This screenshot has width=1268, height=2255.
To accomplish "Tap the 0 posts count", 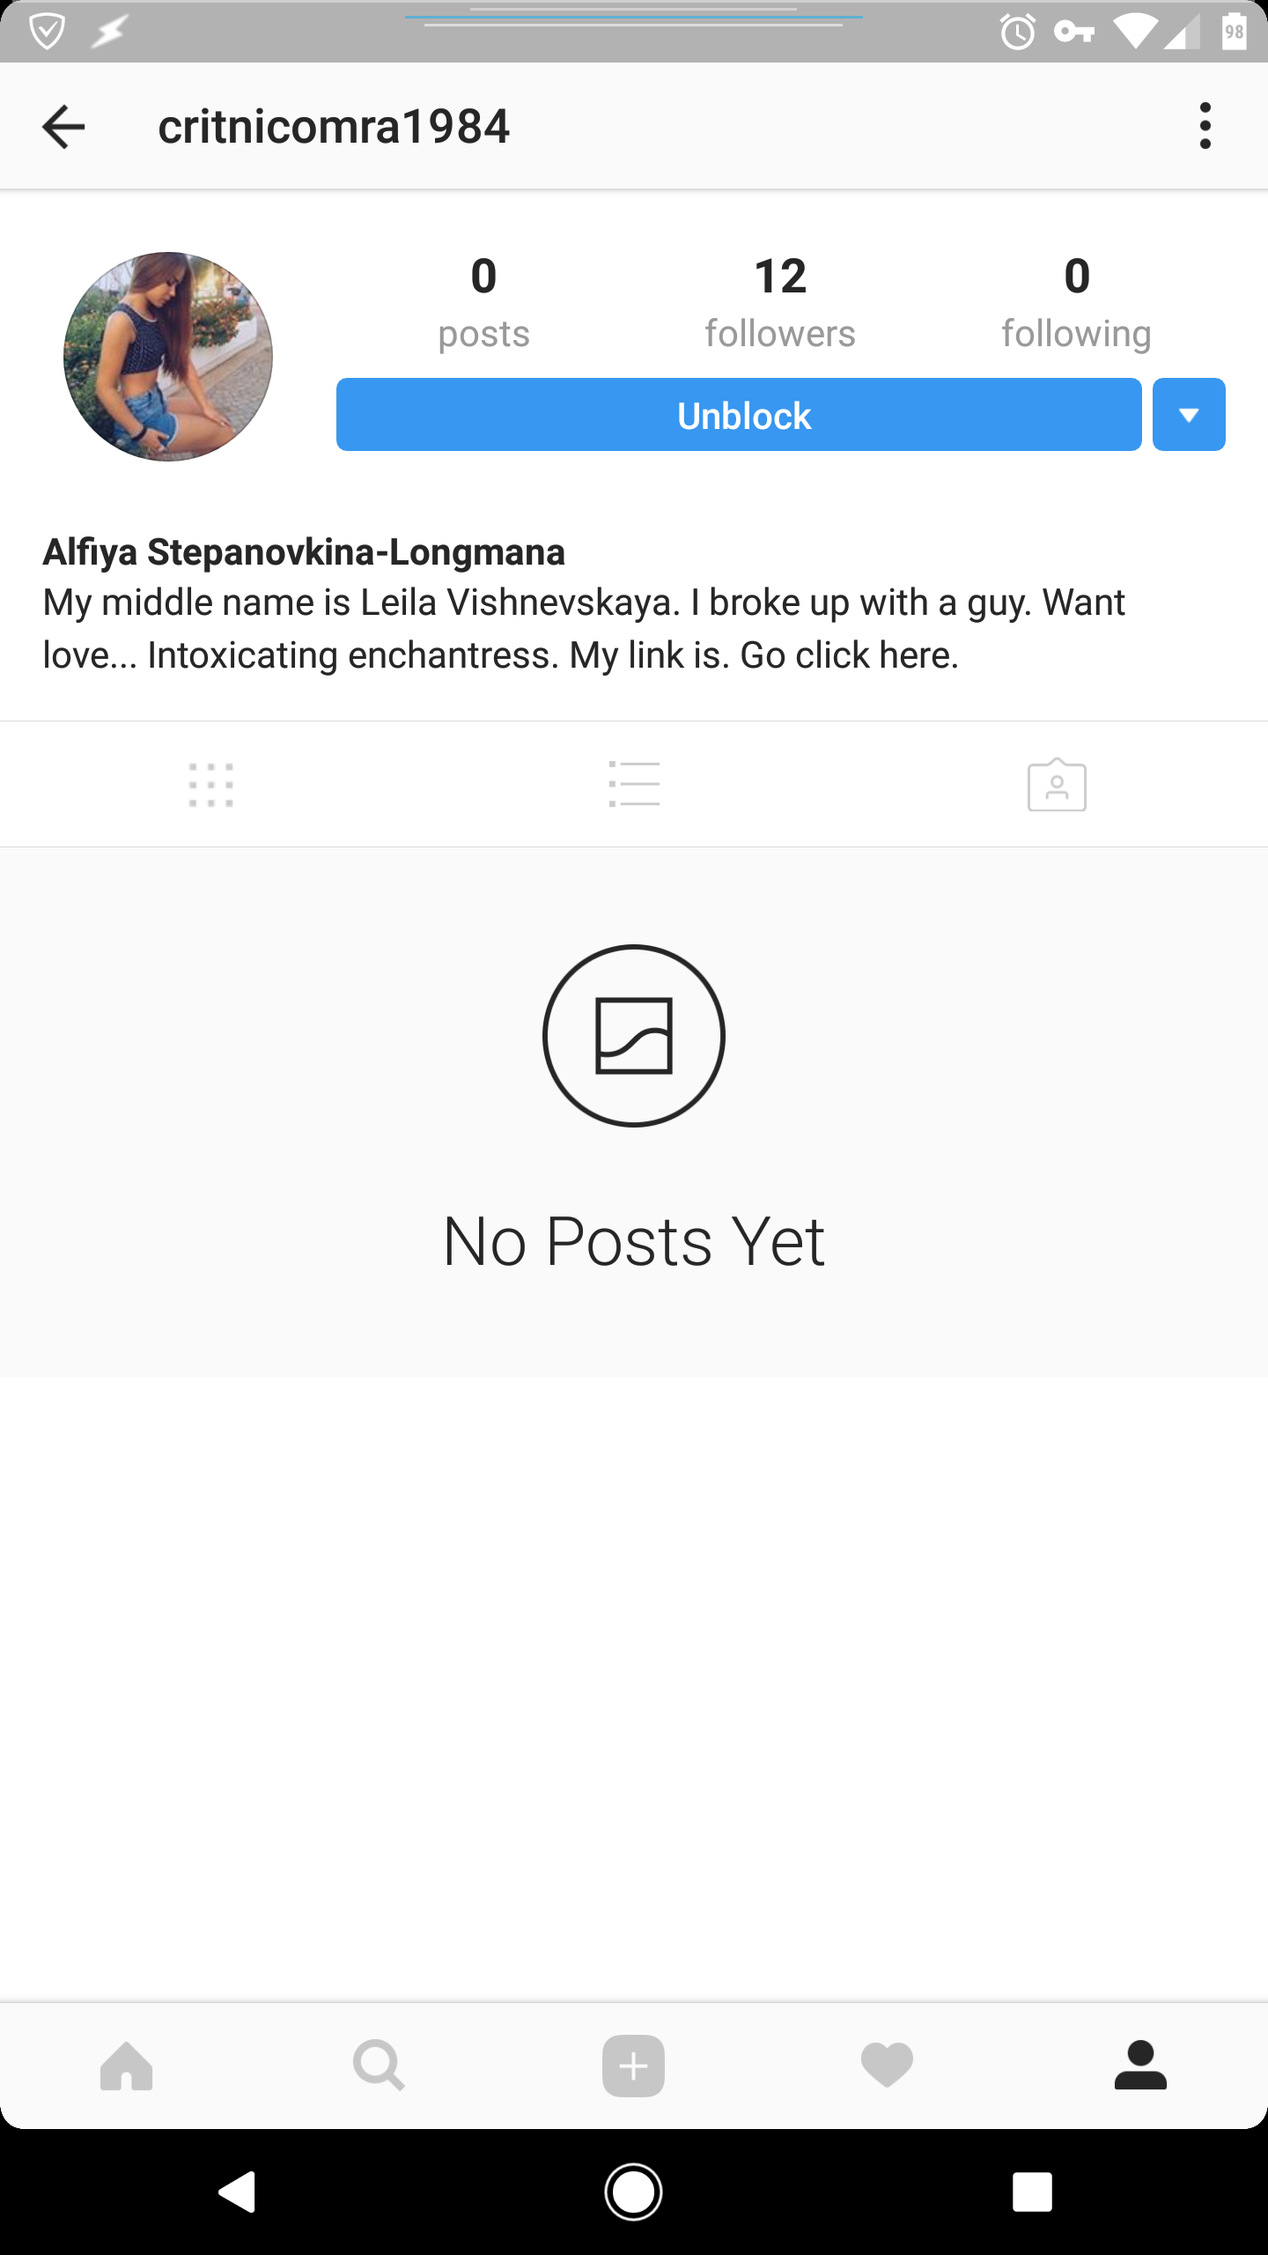I will tap(483, 302).
